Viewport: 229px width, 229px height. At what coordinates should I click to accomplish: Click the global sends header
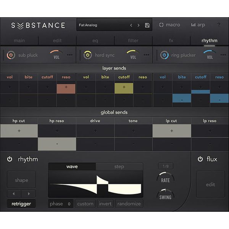(114, 112)
